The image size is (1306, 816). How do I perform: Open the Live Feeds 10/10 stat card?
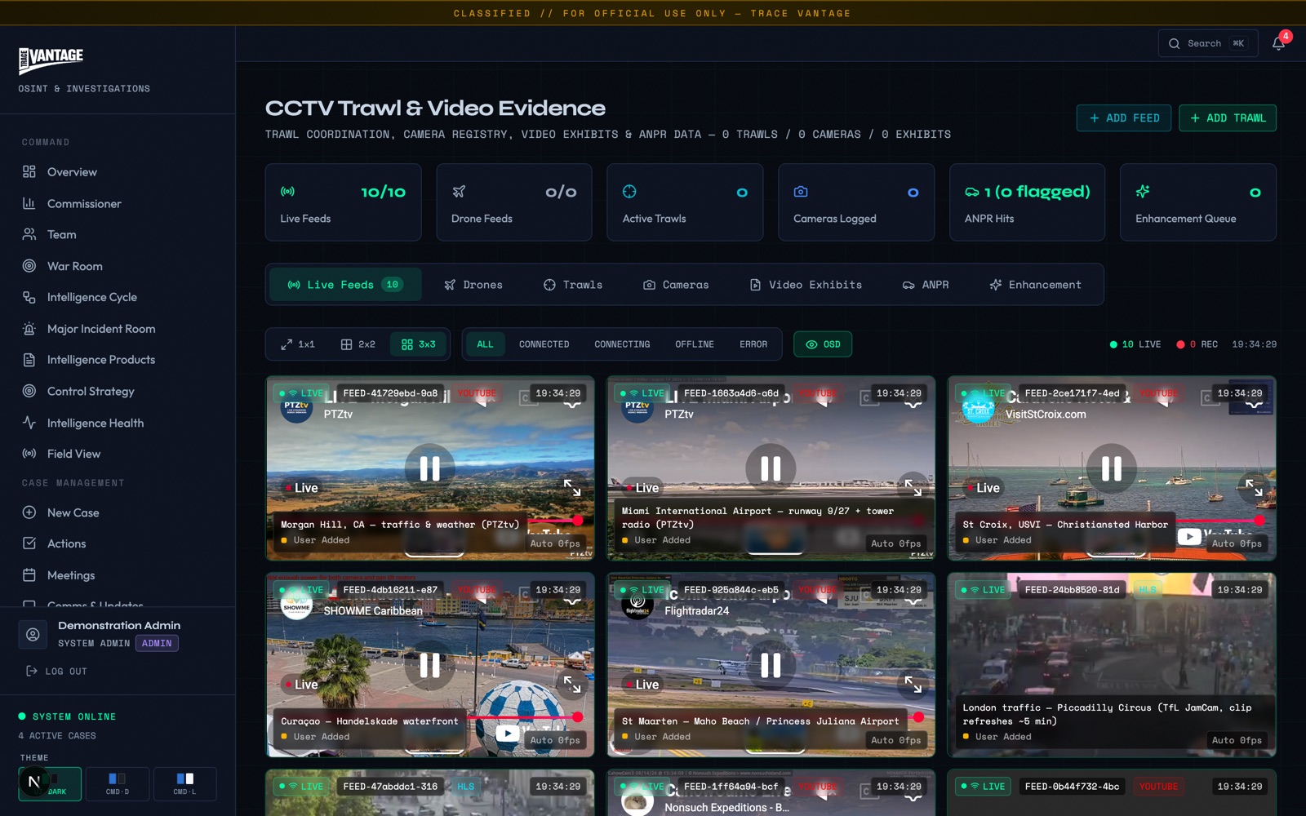343,202
